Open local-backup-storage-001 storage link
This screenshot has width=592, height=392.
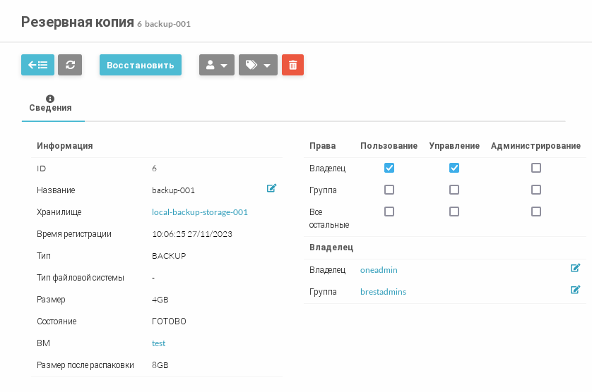[x=200, y=212]
